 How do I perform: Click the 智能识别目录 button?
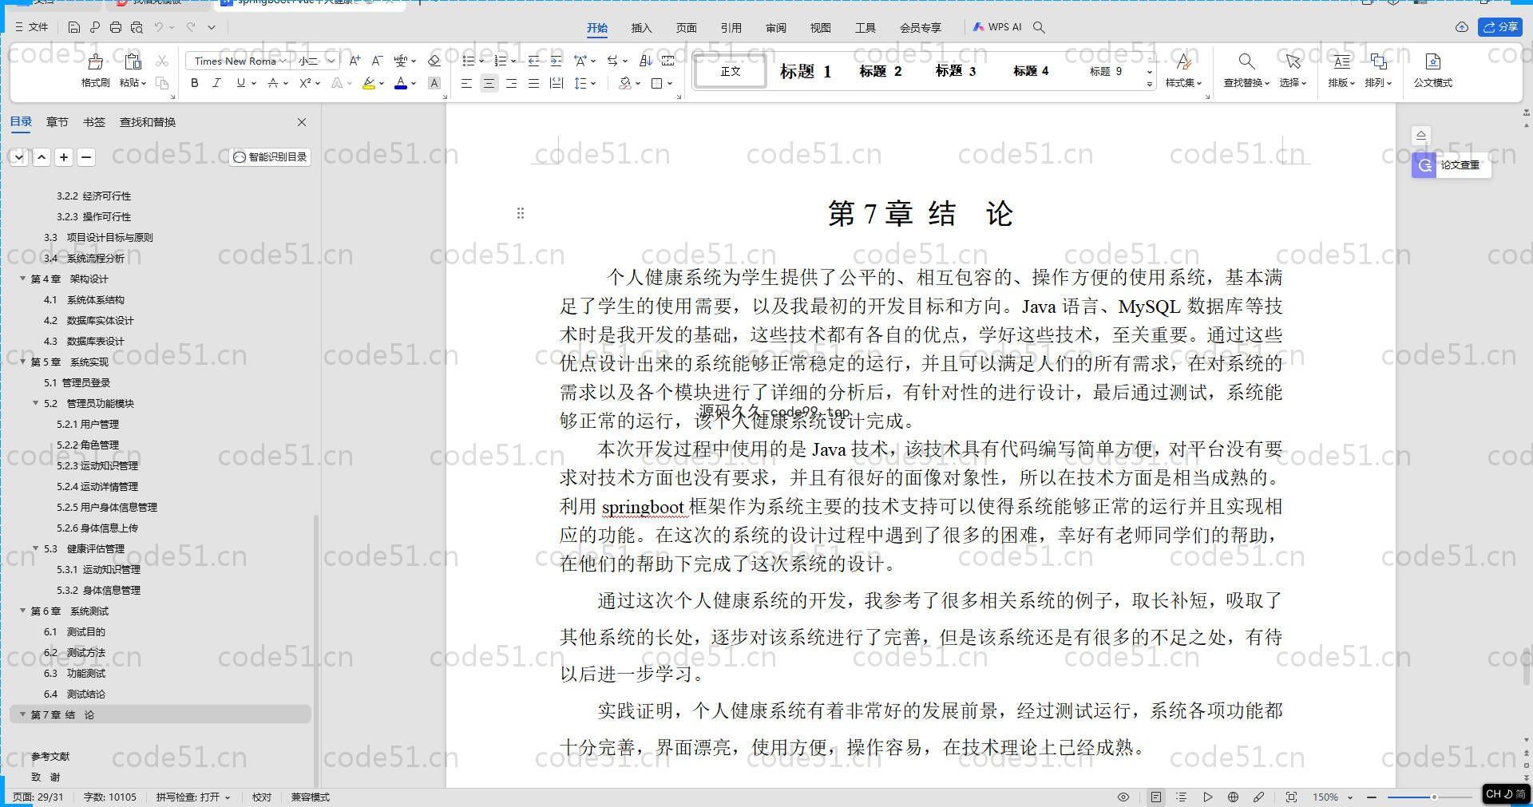(x=270, y=156)
